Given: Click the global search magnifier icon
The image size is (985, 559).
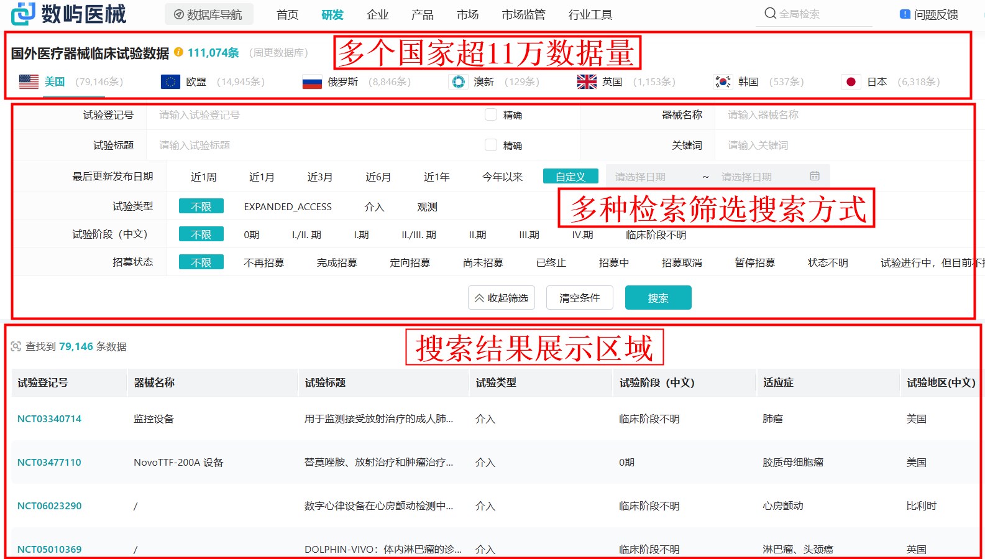Looking at the screenshot, I should point(770,14).
